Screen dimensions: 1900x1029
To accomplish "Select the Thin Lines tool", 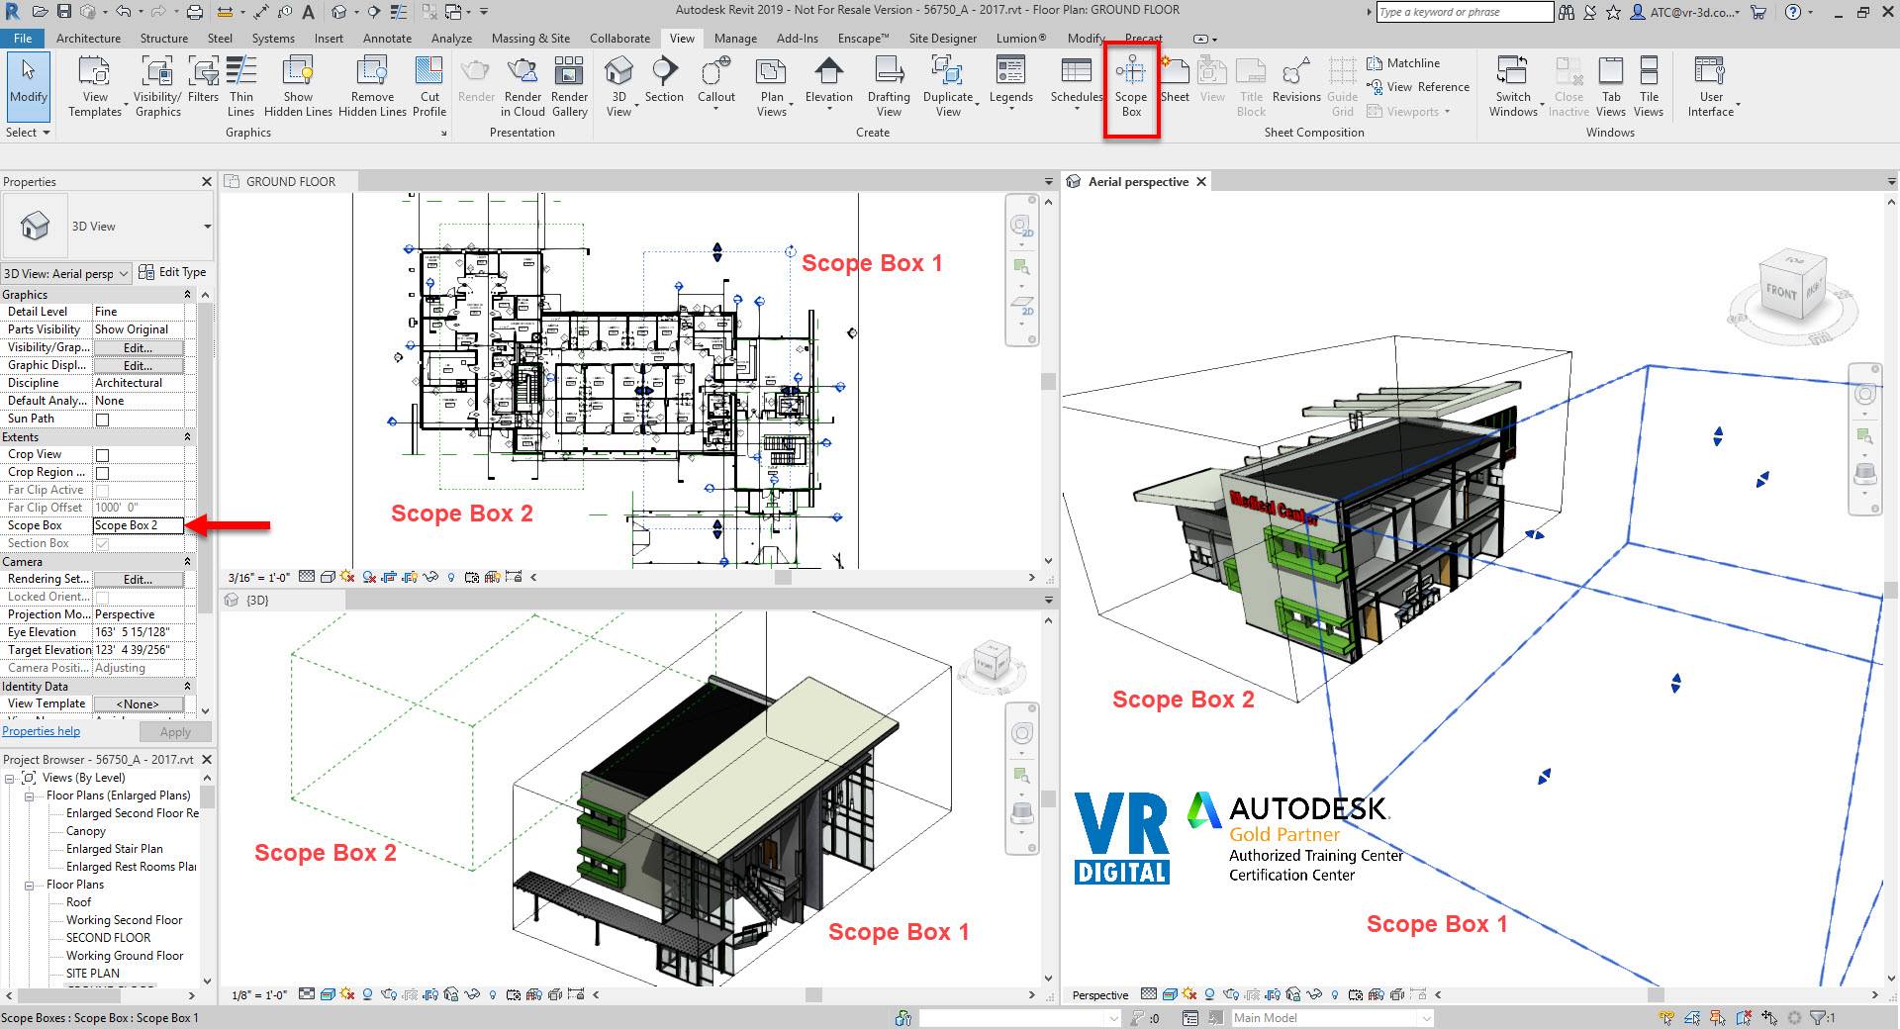I will [241, 86].
